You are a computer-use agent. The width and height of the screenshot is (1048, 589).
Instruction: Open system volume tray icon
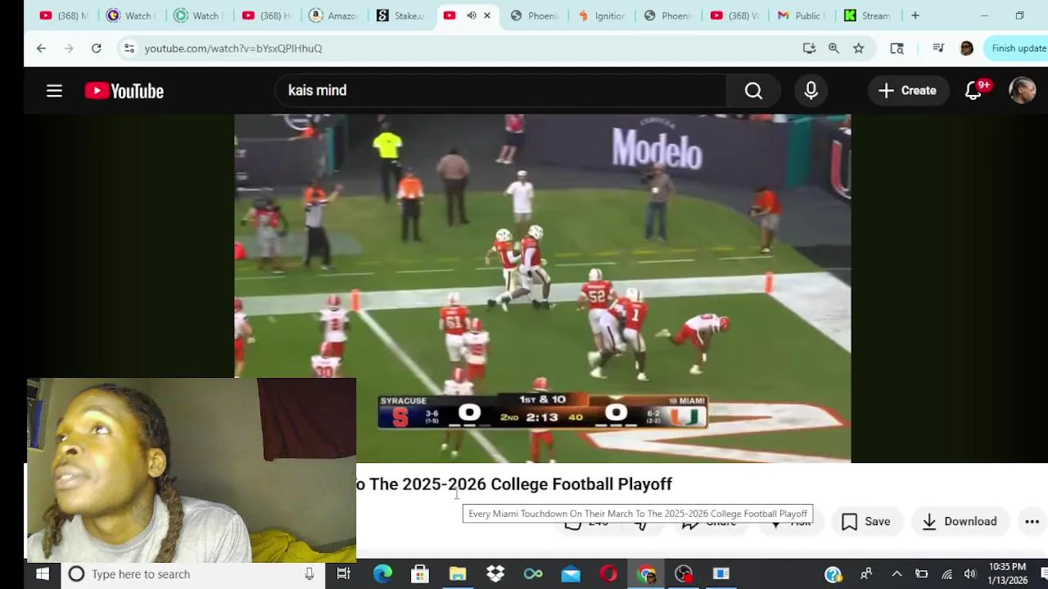970,574
